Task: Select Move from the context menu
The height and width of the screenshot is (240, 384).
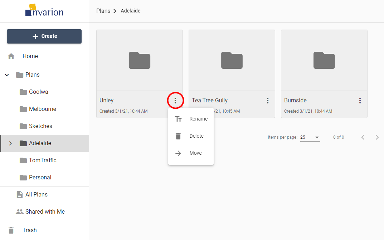Action: [191, 153]
